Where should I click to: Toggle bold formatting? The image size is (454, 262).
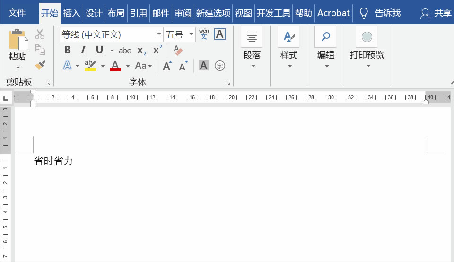68,50
